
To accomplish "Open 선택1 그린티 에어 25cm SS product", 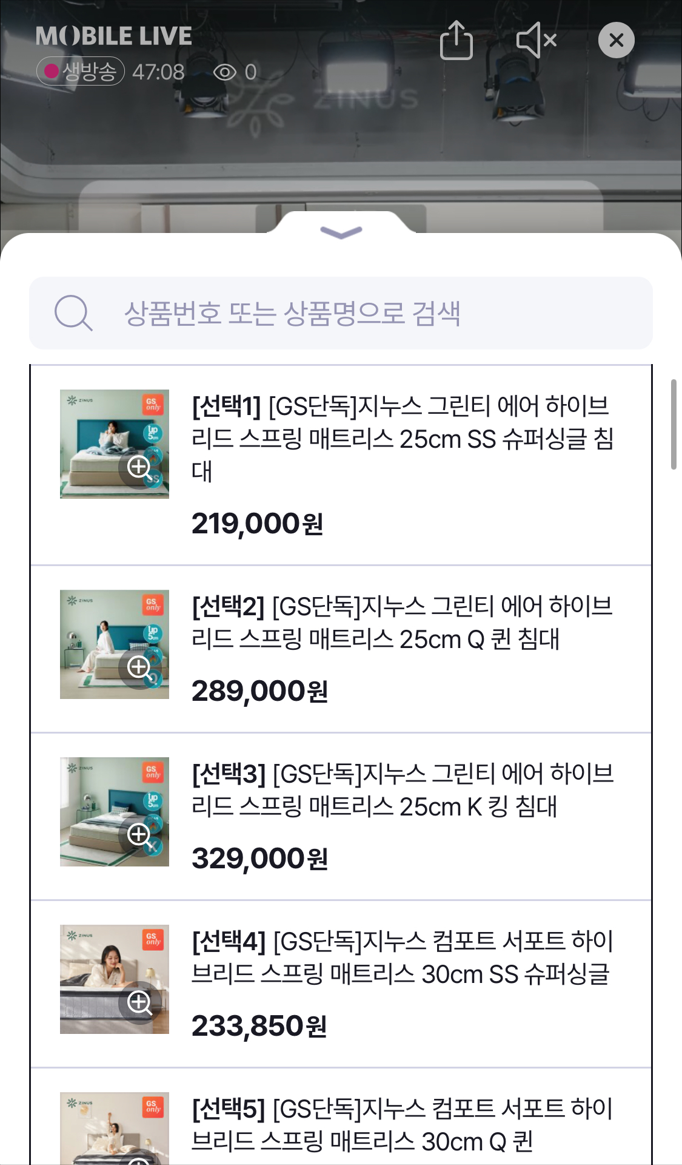I will point(403,438).
